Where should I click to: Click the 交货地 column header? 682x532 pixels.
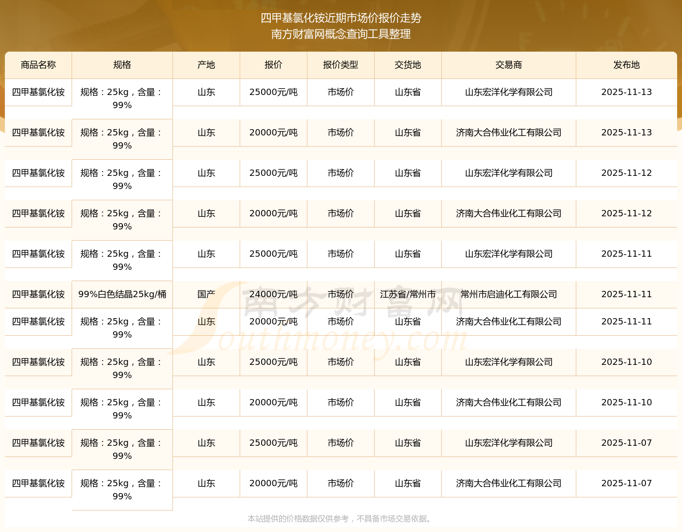408,65
